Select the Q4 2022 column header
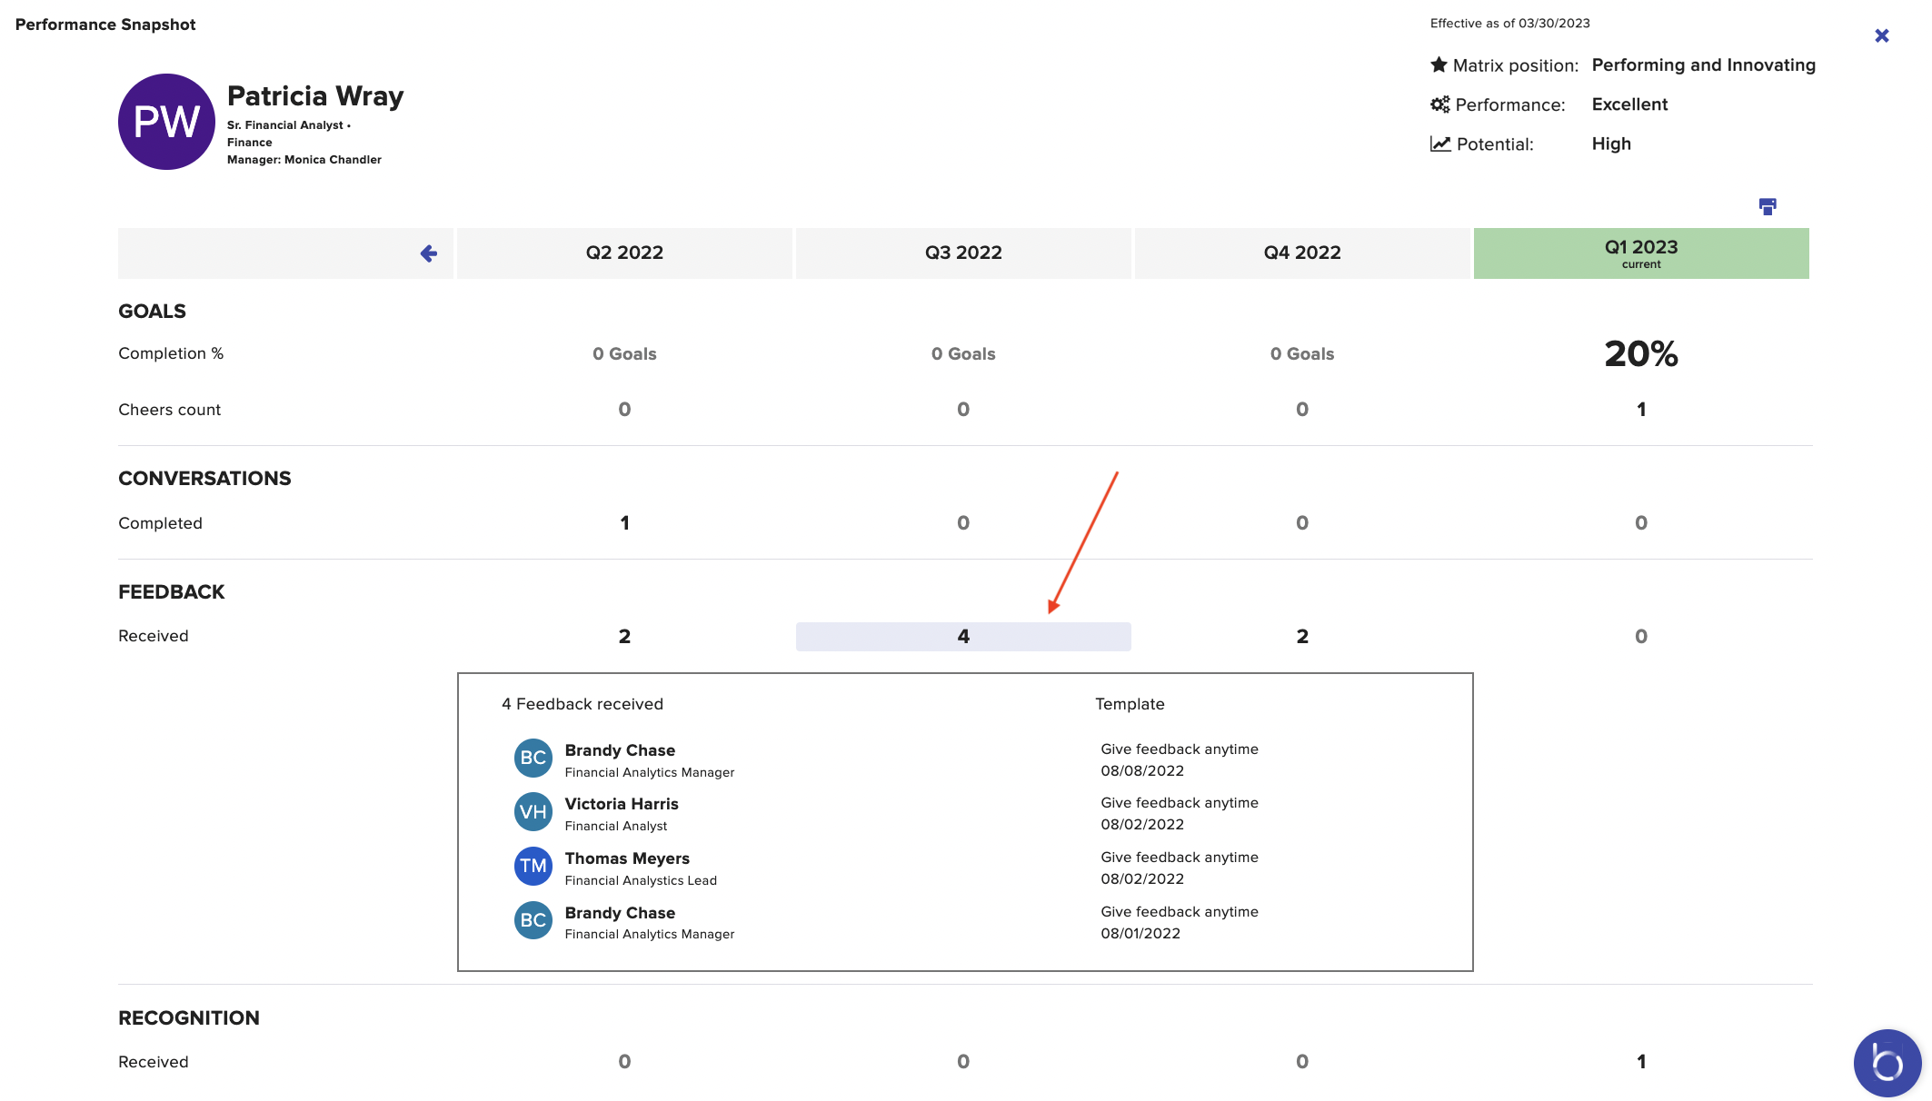Screen dimensions: 1932x1101 coord(1302,253)
